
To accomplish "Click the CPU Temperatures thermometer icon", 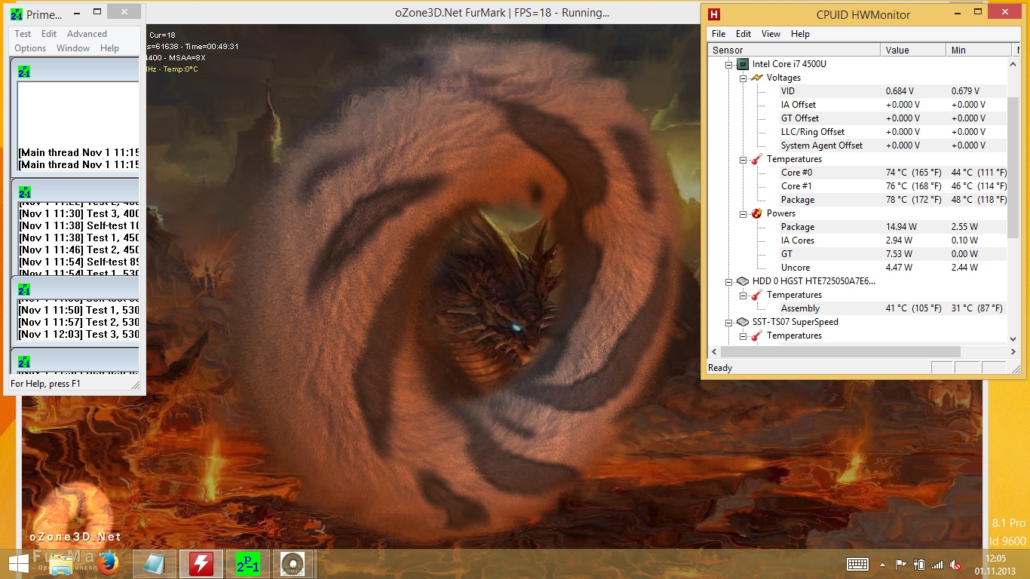I will tap(757, 159).
